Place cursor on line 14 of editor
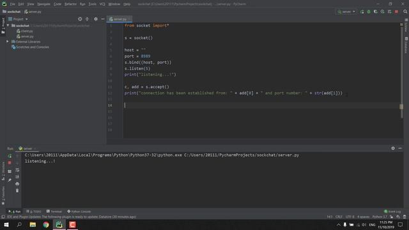Viewport: 409px width, 230px height. point(261,105)
